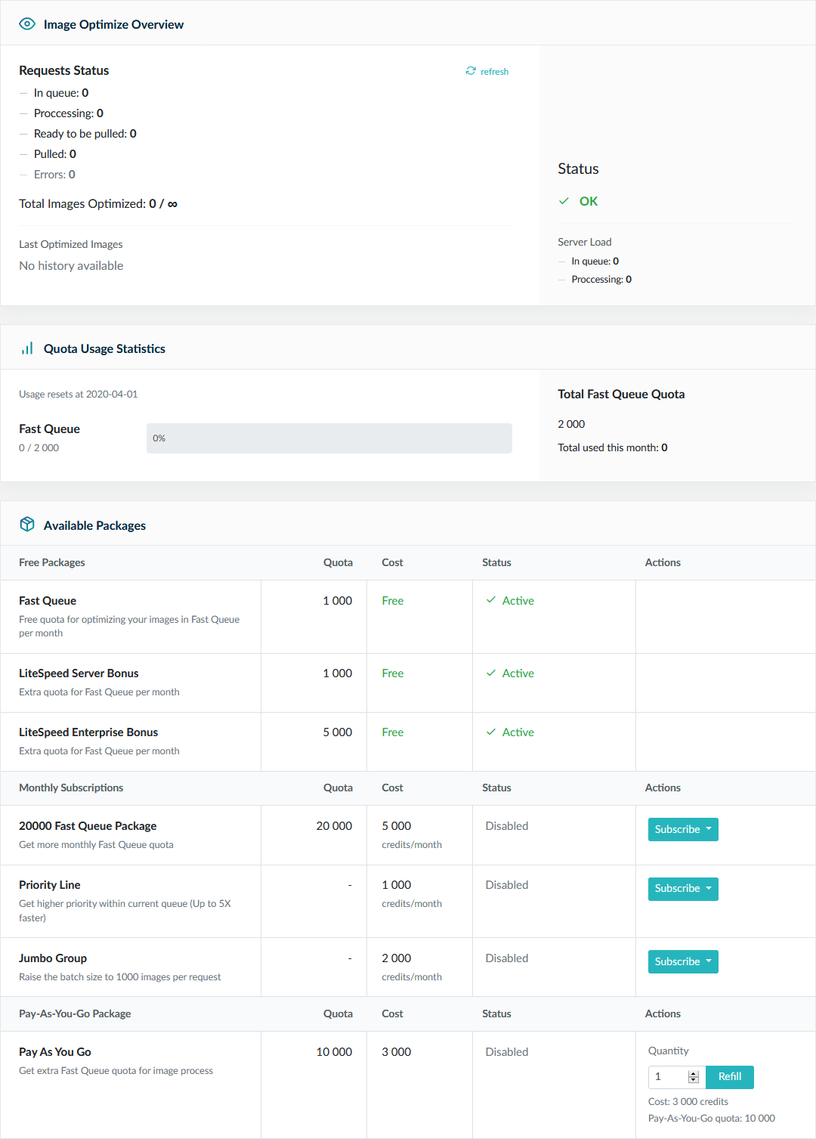
Task: Click 'Cost: 3 000 credits' text
Action: tap(688, 1101)
